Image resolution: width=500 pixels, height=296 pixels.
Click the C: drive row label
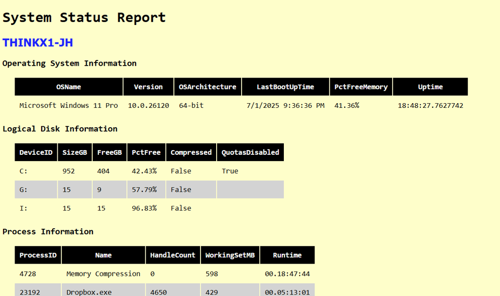[x=23, y=171]
